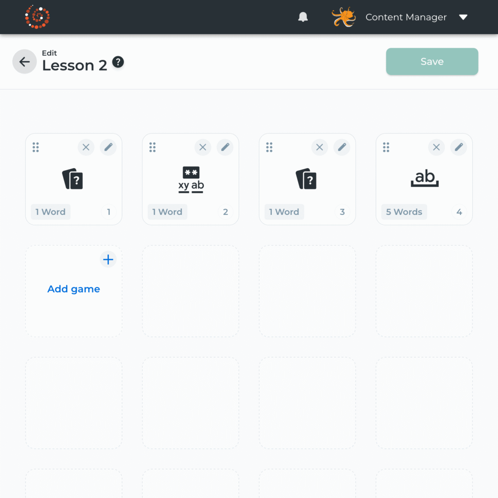Click the help question mark next to Lesson 2
The width and height of the screenshot is (498, 498).
pyautogui.click(x=117, y=62)
